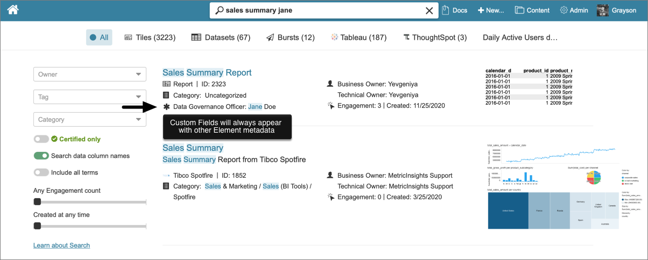Click the Home icon
The image size is (648, 260).
pyautogui.click(x=13, y=10)
